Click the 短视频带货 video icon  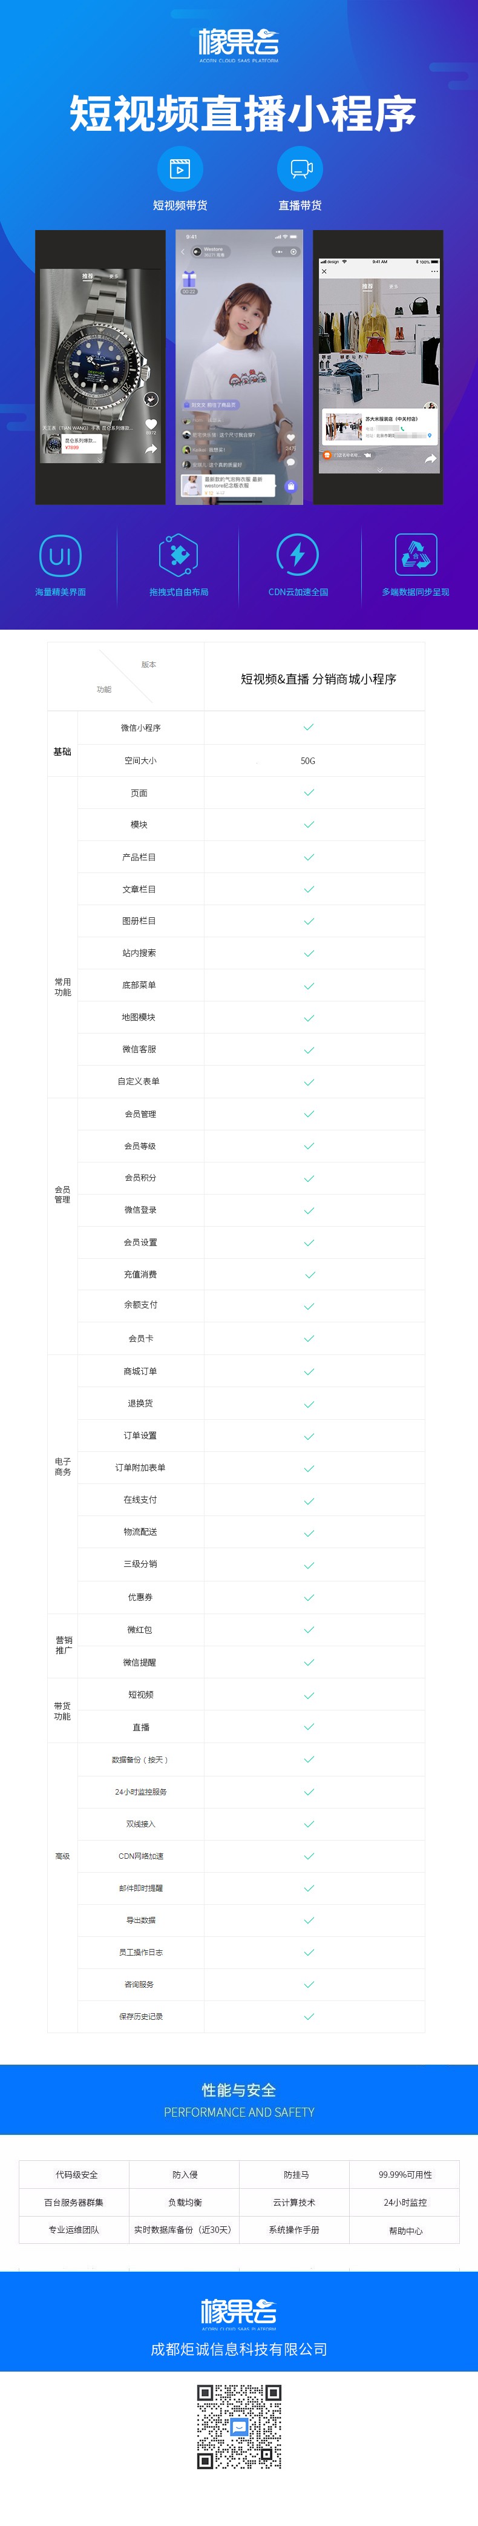[180, 169]
